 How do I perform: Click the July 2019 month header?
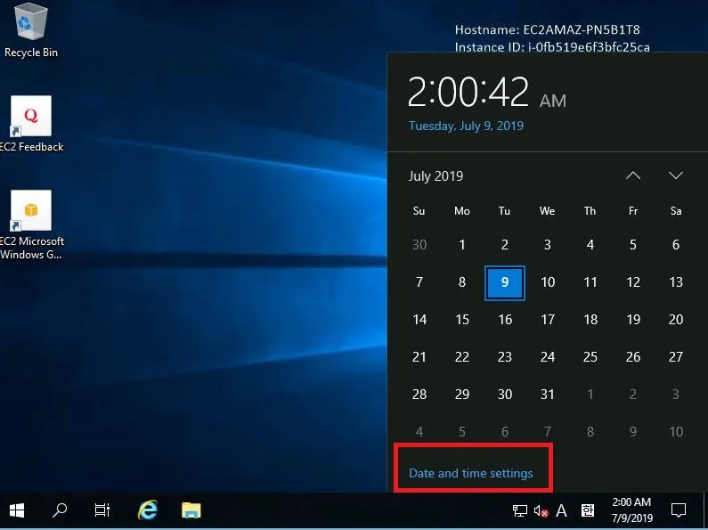tap(435, 176)
